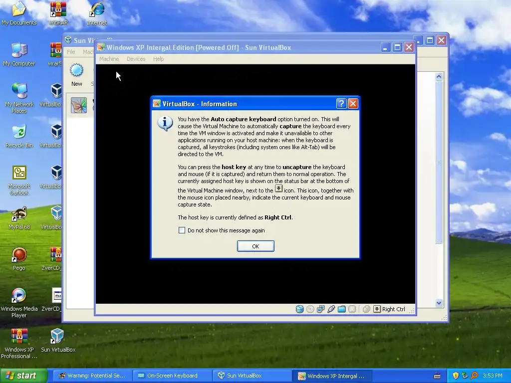This screenshot has height=383, width=511.
Task: Open the Devices menu in VM window
Action: (x=136, y=59)
